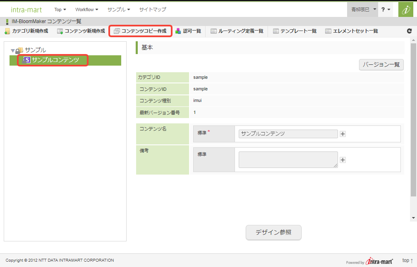
Task: Open the サンプル dropdown in the header
Action: (119, 9)
